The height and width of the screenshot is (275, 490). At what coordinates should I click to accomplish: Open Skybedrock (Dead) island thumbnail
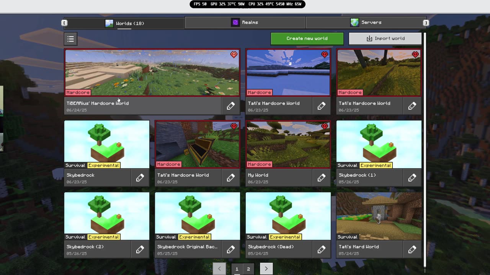288,216
